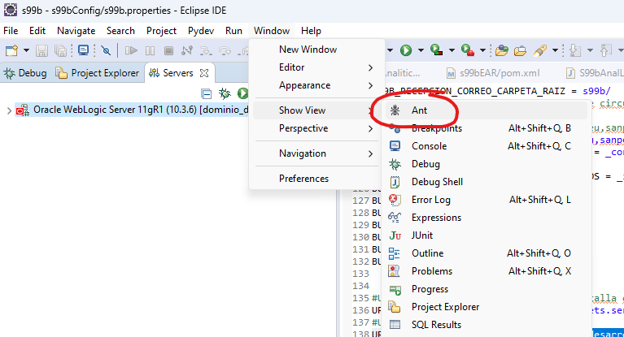
Task: Open the Pydev menu
Action: (201, 31)
